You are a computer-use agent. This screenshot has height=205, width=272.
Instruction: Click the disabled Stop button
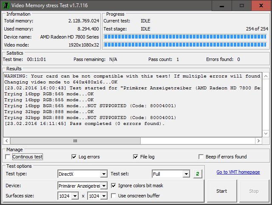(254, 191)
